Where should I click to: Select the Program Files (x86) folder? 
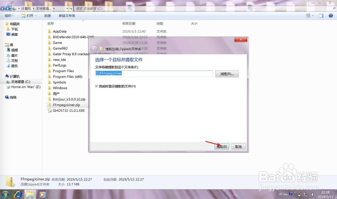tap(67, 77)
